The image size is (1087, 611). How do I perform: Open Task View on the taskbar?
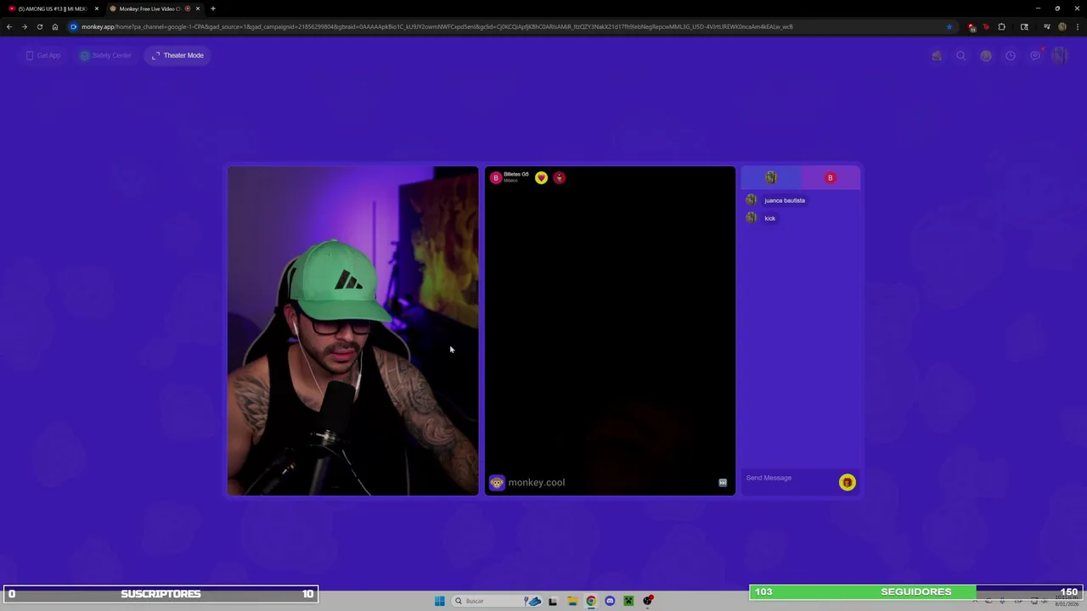coord(553,601)
